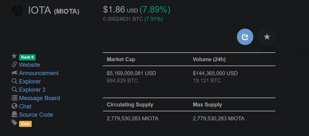Open the Announcement link
The height and width of the screenshot is (136, 309).
click(39, 73)
